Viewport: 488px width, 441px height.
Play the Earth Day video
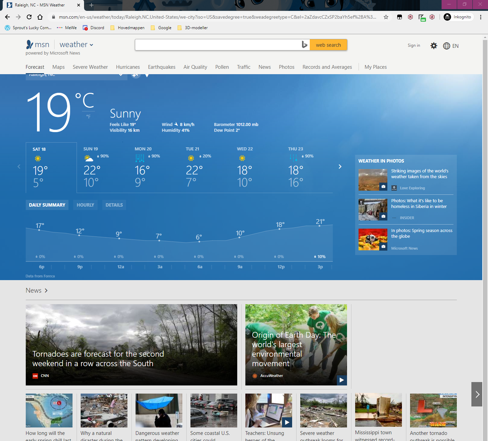[342, 380]
